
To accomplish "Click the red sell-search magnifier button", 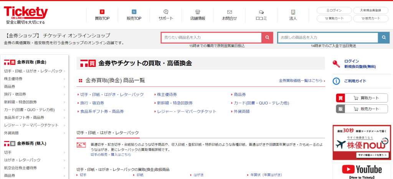I will click(x=267, y=37).
